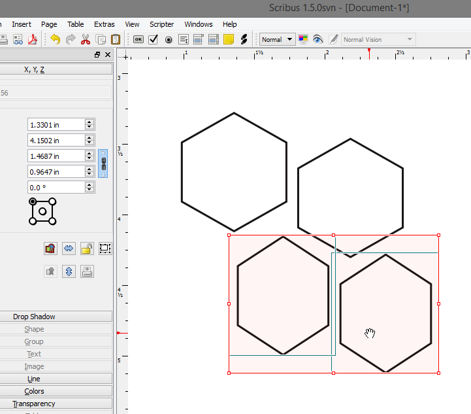
Task: Click the flip horizontal arrows button
Action: click(x=69, y=249)
